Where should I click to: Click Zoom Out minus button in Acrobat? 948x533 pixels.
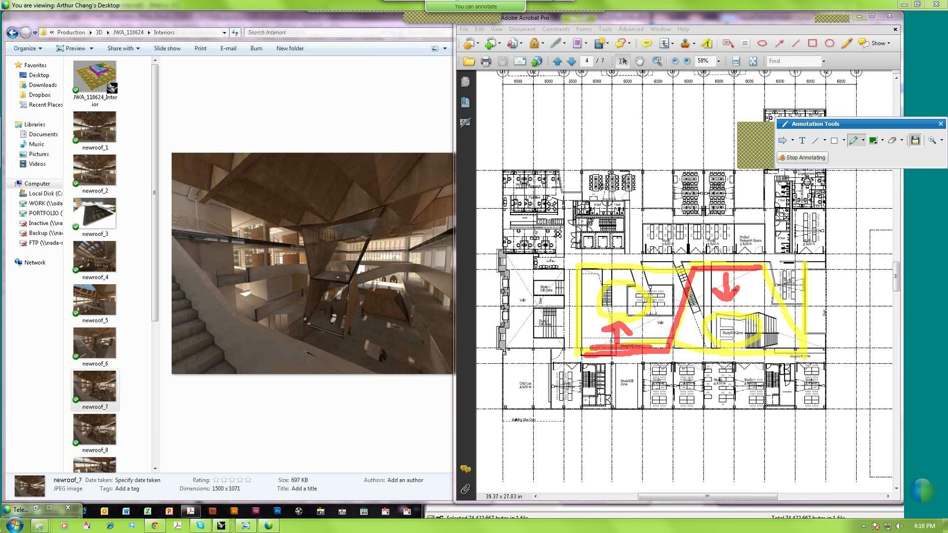(675, 61)
